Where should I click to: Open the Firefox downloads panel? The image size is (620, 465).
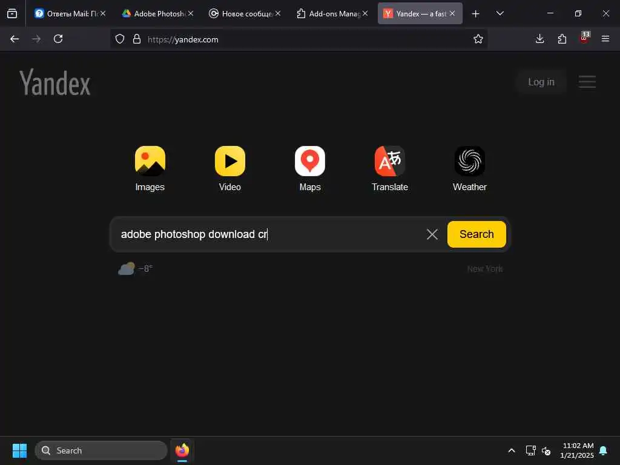click(539, 39)
